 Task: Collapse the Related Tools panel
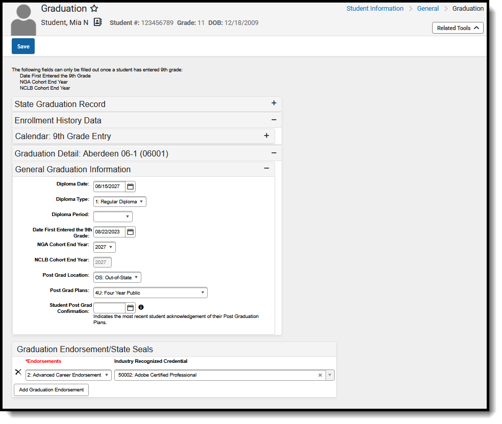click(457, 28)
